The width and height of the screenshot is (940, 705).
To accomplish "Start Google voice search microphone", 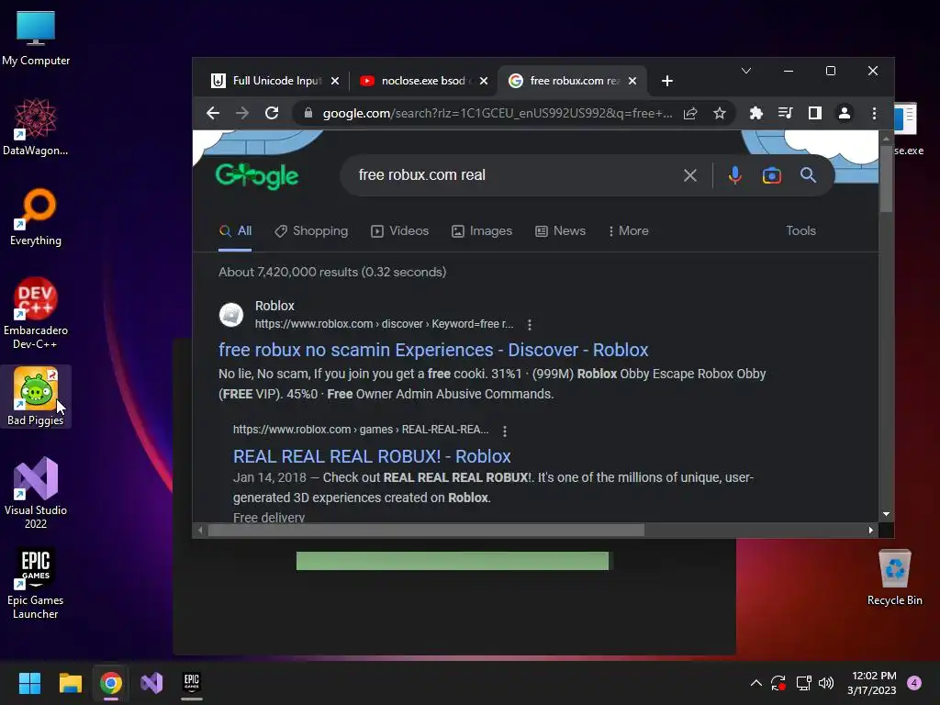I will pyautogui.click(x=735, y=175).
